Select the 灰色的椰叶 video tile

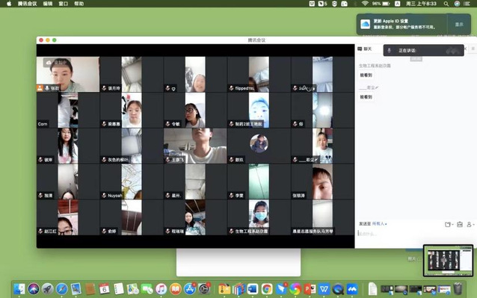click(132, 146)
